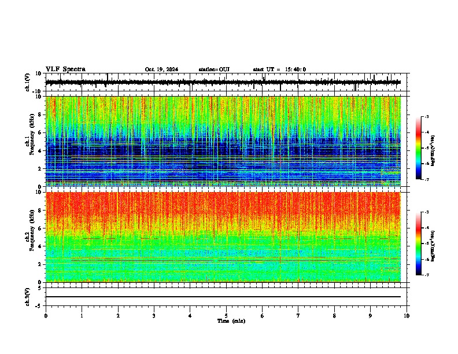Click the flat ch.3 voltage line
This screenshot has height=354, width=458.
pyautogui.click(x=223, y=297)
